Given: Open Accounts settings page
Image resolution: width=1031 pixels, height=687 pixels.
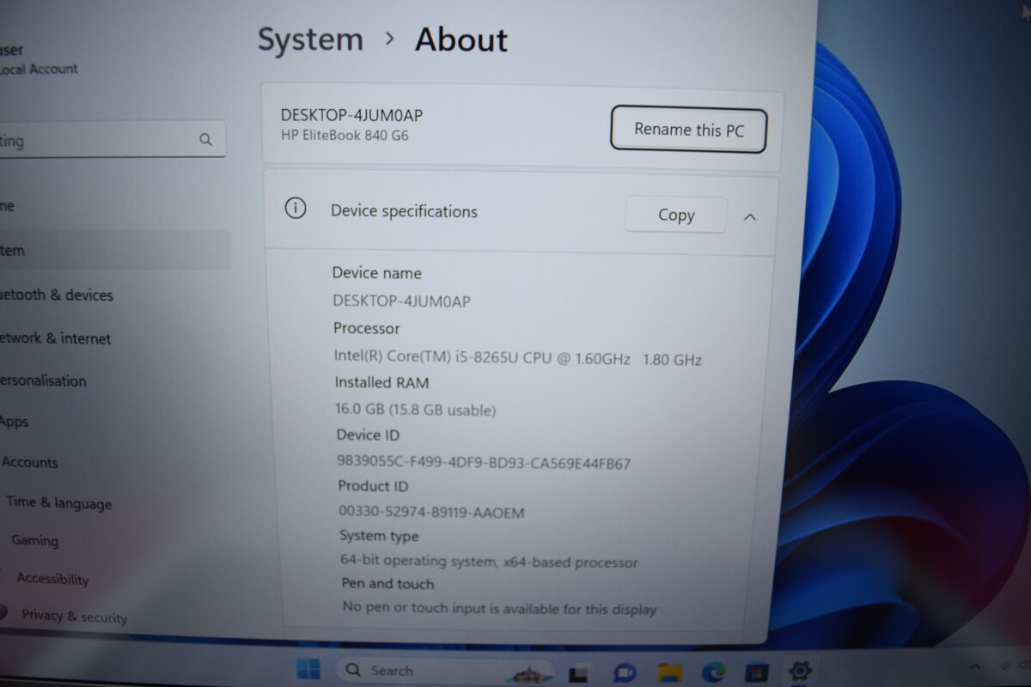Looking at the screenshot, I should coord(30,462).
